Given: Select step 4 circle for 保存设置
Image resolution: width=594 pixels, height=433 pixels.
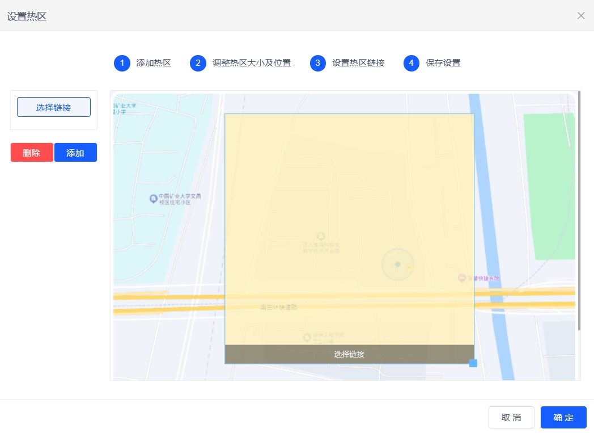Looking at the screenshot, I should 411,63.
